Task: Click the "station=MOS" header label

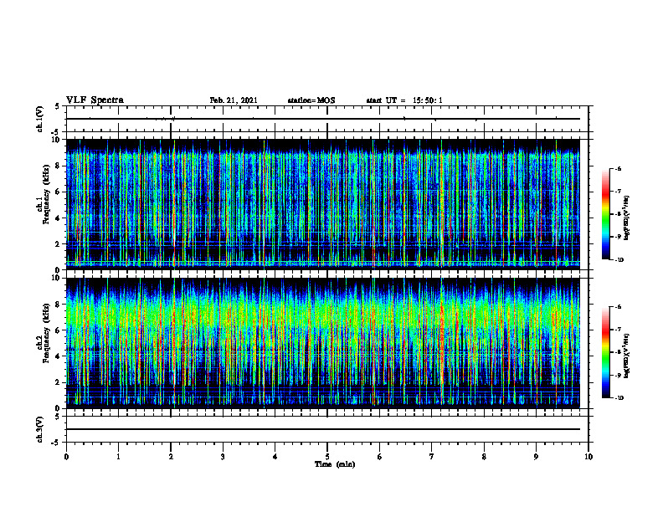Action: click(x=311, y=100)
